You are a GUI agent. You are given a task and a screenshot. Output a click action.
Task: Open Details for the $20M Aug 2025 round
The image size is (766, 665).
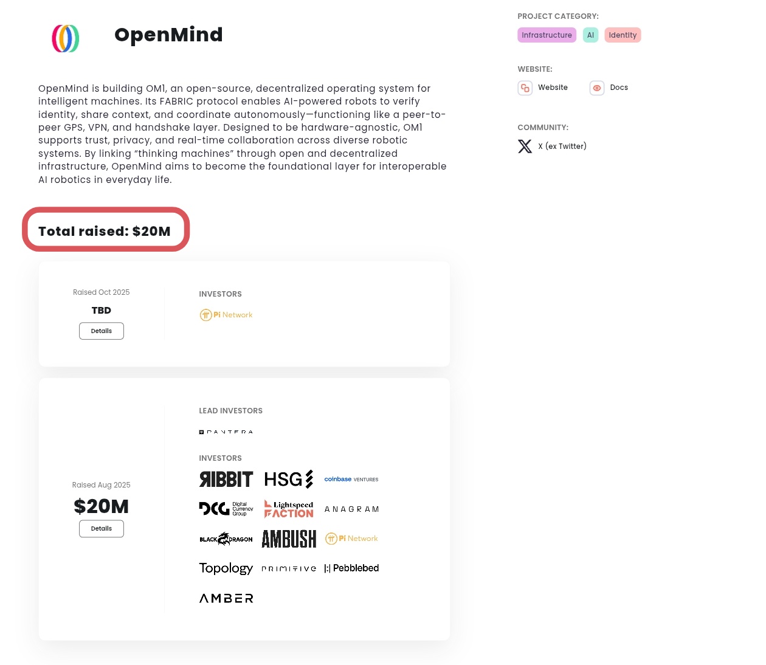coord(102,529)
